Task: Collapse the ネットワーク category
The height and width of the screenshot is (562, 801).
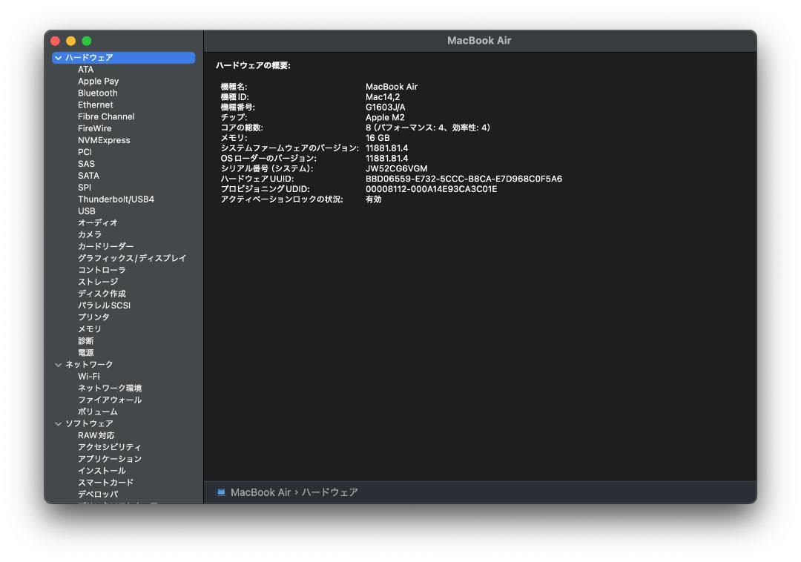Action: 59,364
